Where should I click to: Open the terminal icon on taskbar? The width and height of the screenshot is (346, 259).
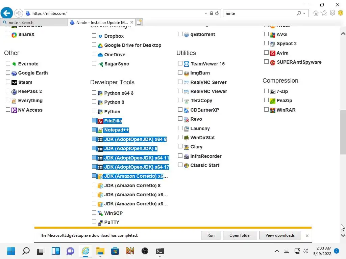click(x=159, y=251)
